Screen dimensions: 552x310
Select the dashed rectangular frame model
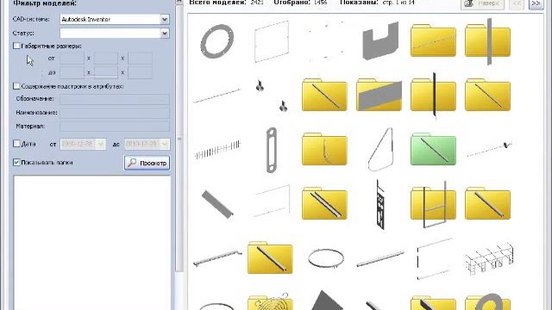(x=434, y=258)
